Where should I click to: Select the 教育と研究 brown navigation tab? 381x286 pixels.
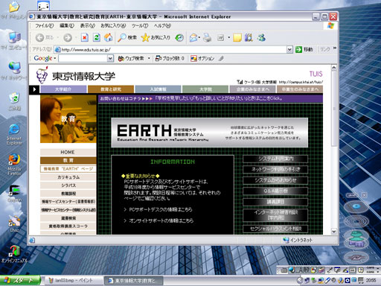(111, 89)
